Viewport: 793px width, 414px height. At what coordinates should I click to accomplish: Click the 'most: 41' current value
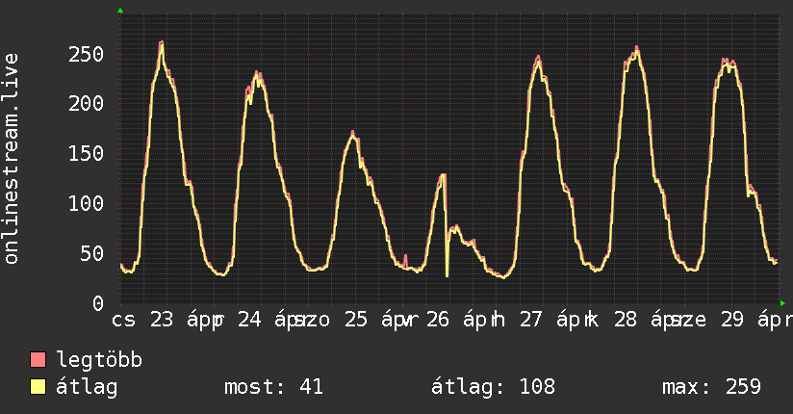click(273, 387)
